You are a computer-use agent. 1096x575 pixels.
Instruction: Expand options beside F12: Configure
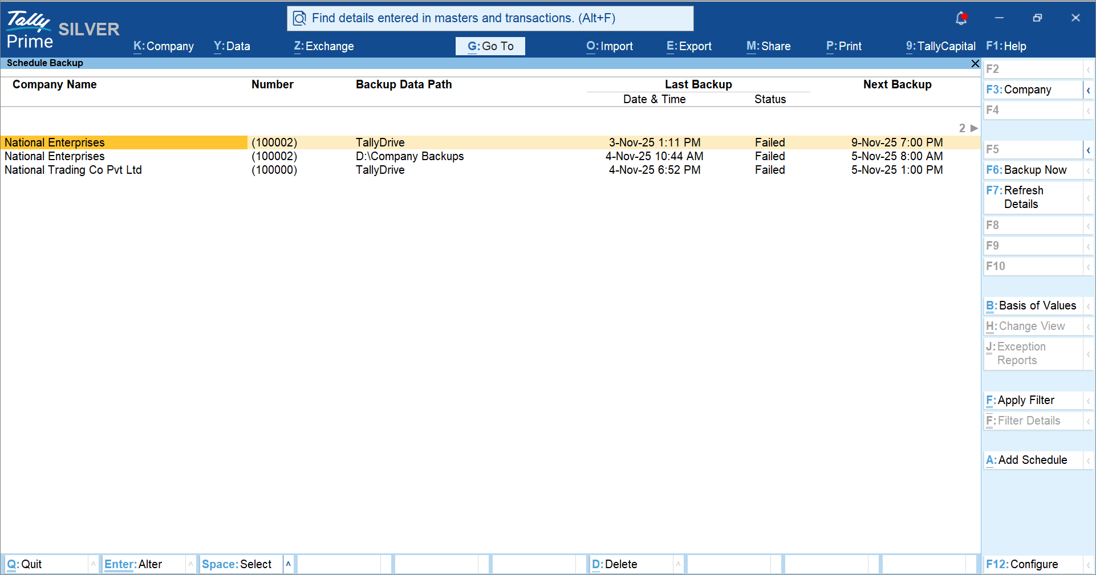pos(1088,564)
